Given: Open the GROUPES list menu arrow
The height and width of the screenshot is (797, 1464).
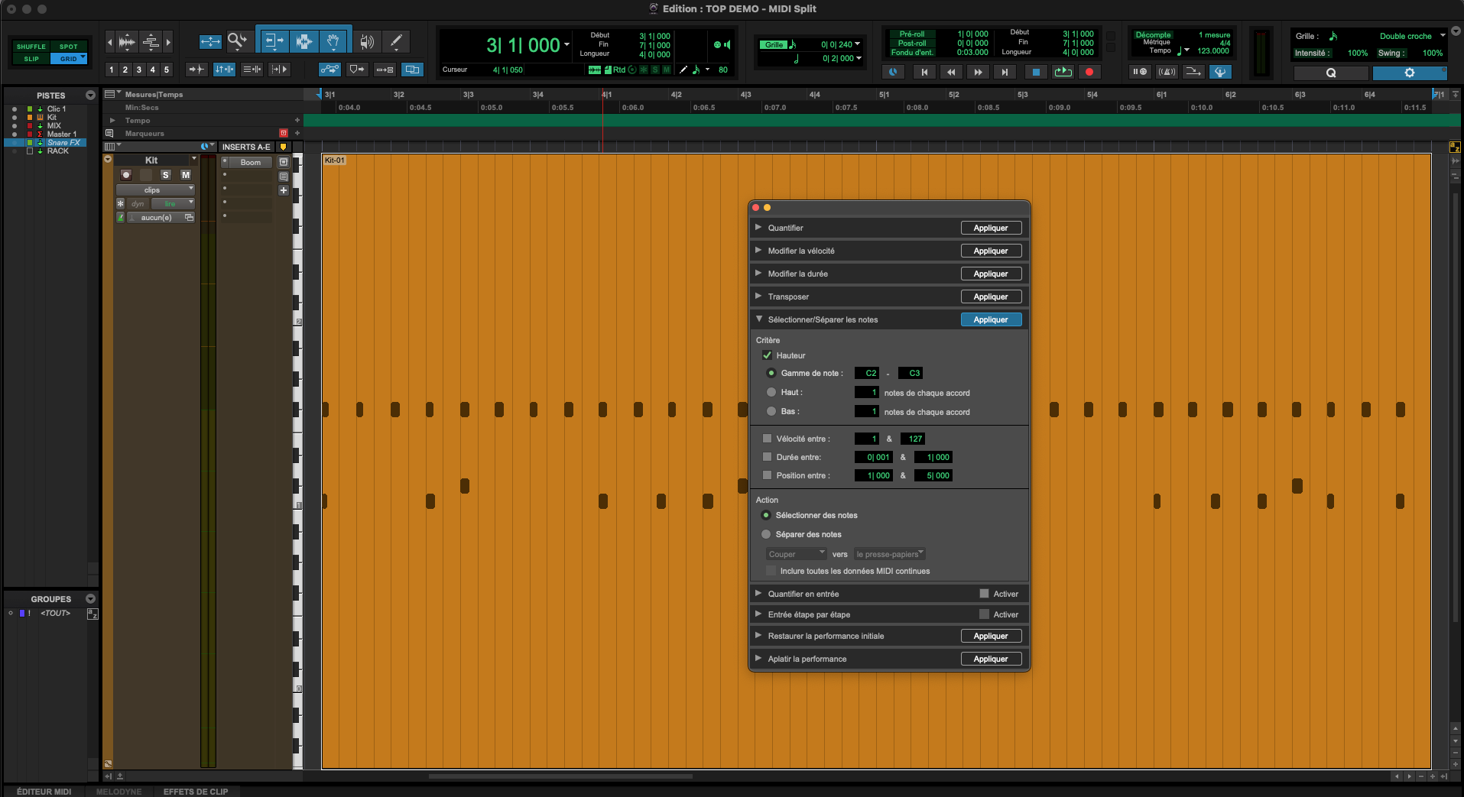Looking at the screenshot, I should 90,599.
